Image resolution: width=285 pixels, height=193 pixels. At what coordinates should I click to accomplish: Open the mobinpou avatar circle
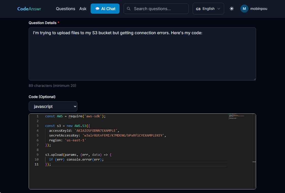(244, 8)
